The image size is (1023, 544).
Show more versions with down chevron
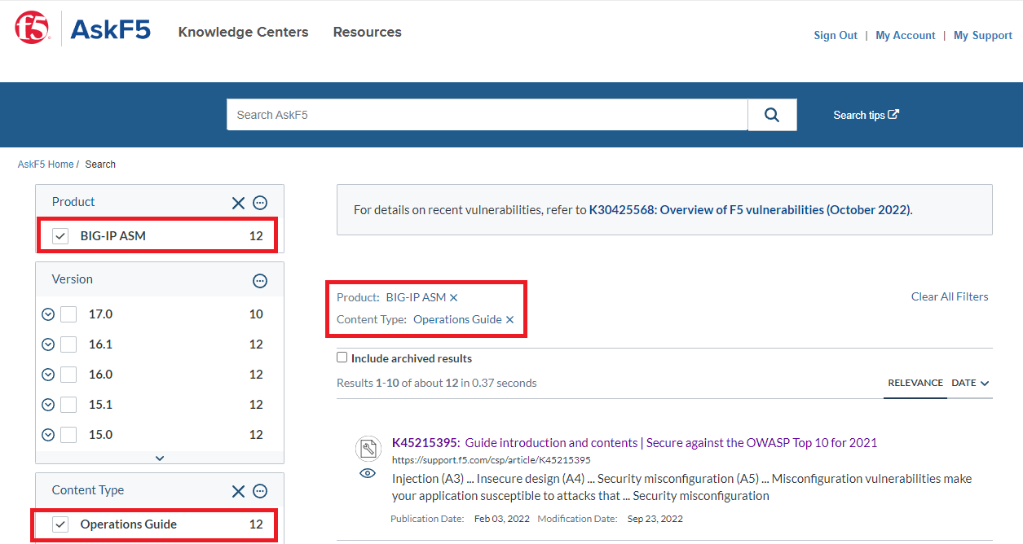tap(160, 458)
